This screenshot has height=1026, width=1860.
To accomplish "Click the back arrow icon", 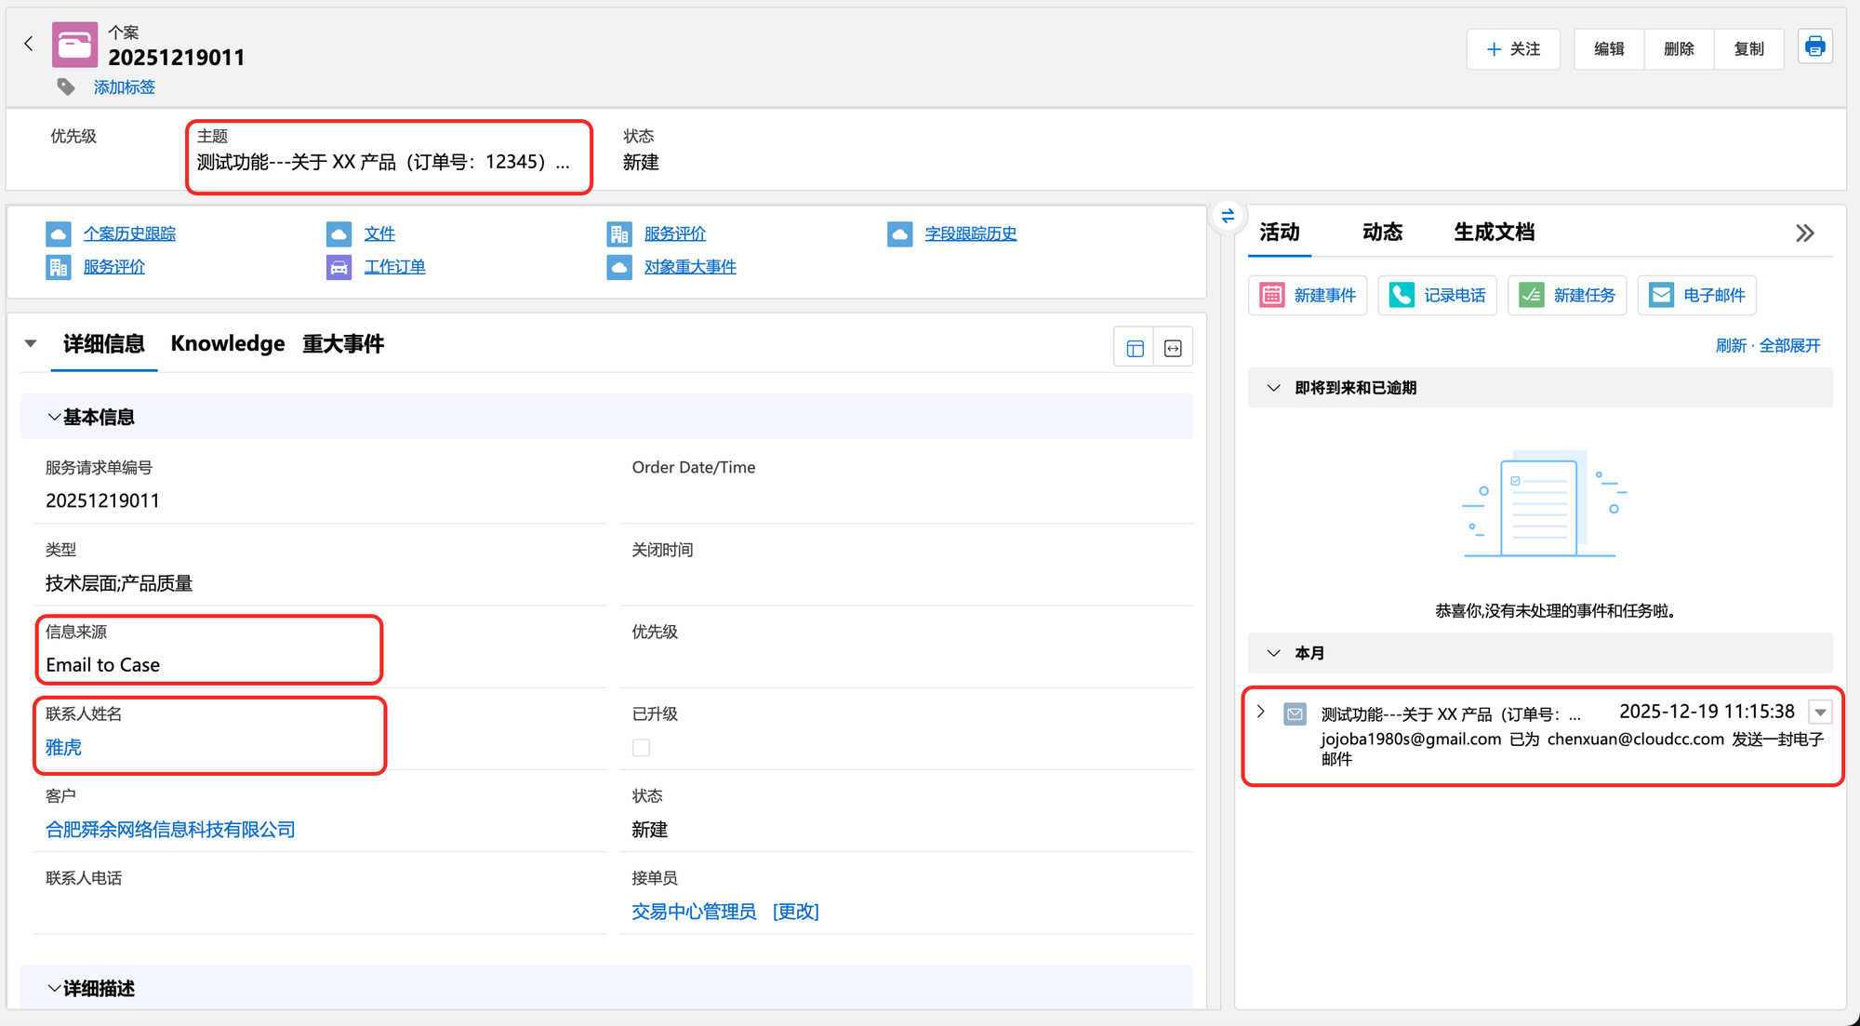I will (x=28, y=44).
